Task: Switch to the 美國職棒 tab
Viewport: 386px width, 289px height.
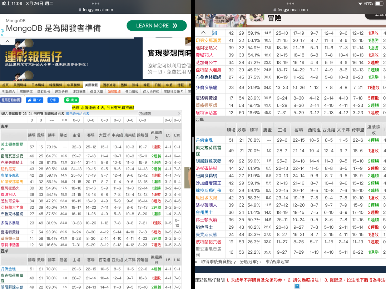Action: tap(20, 85)
